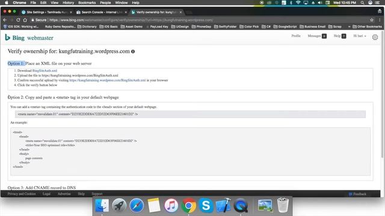Open the History menu
This screenshot has width=385, height=216.
pyautogui.click(x=68, y=2)
